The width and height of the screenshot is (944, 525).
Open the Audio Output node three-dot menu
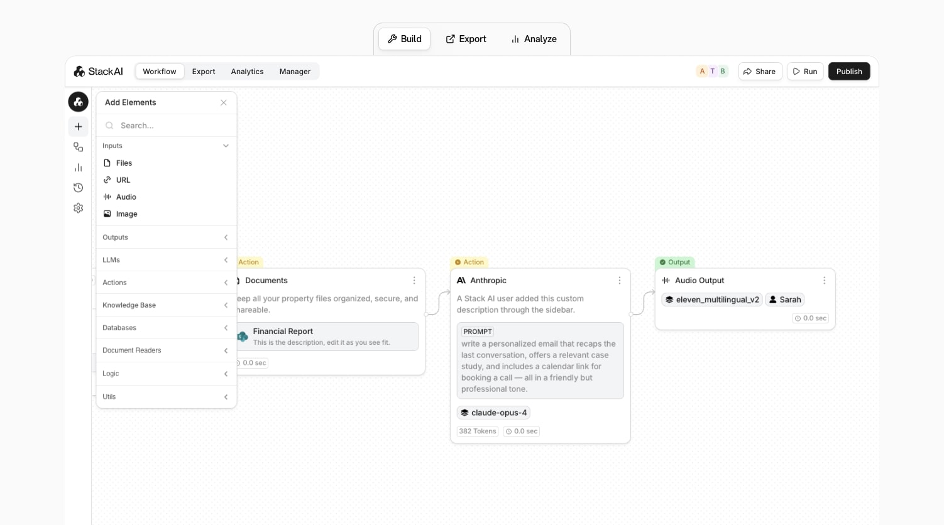click(825, 281)
